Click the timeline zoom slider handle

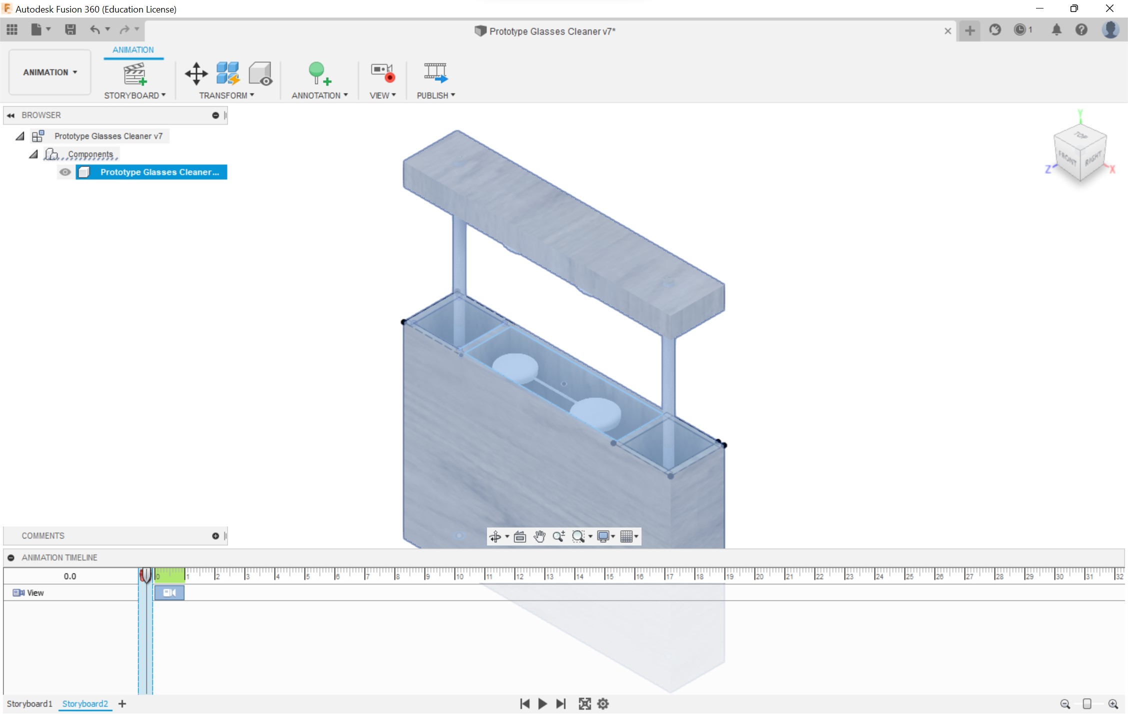(1086, 704)
